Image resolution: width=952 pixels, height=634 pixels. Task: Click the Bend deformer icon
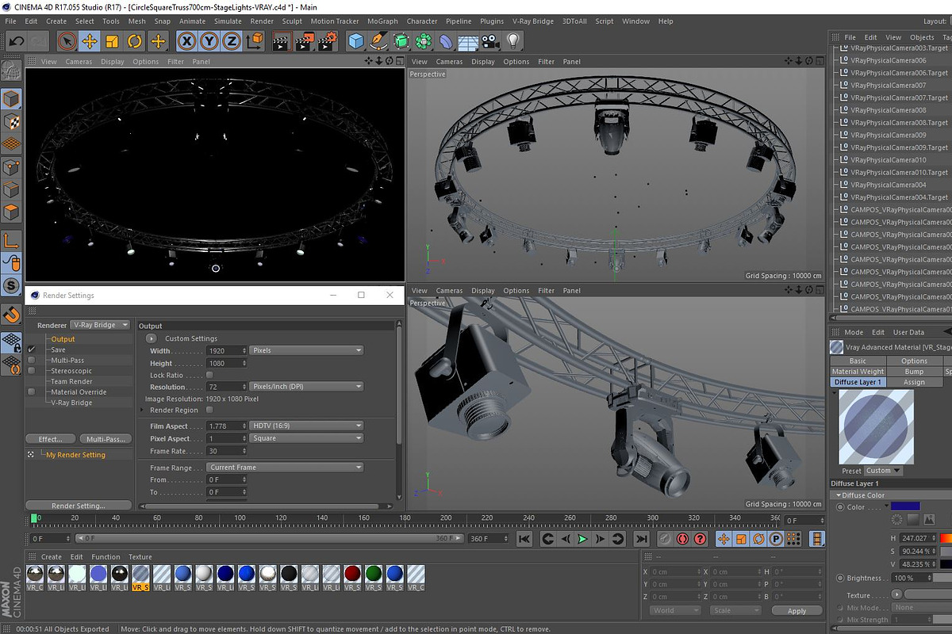[446, 40]
